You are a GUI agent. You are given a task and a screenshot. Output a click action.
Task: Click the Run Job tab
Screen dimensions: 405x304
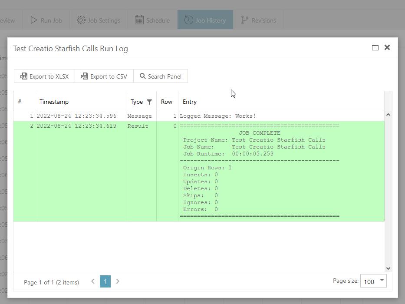tap(46, 20)
